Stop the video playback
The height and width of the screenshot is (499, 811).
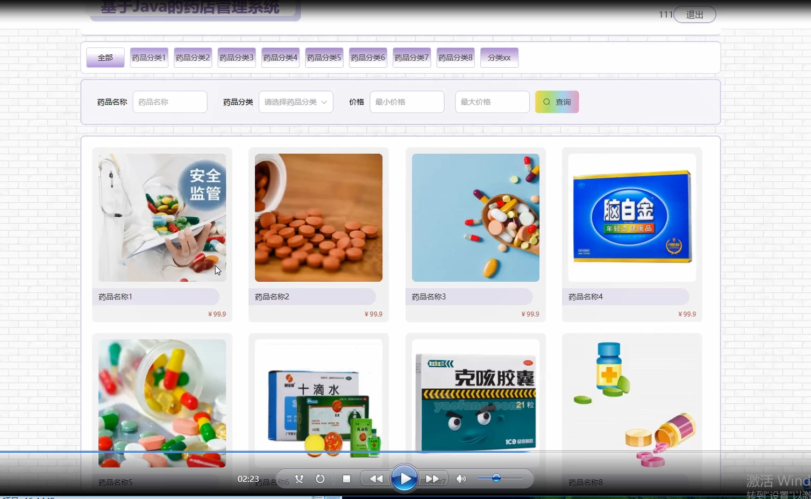[x=346, y=479]
